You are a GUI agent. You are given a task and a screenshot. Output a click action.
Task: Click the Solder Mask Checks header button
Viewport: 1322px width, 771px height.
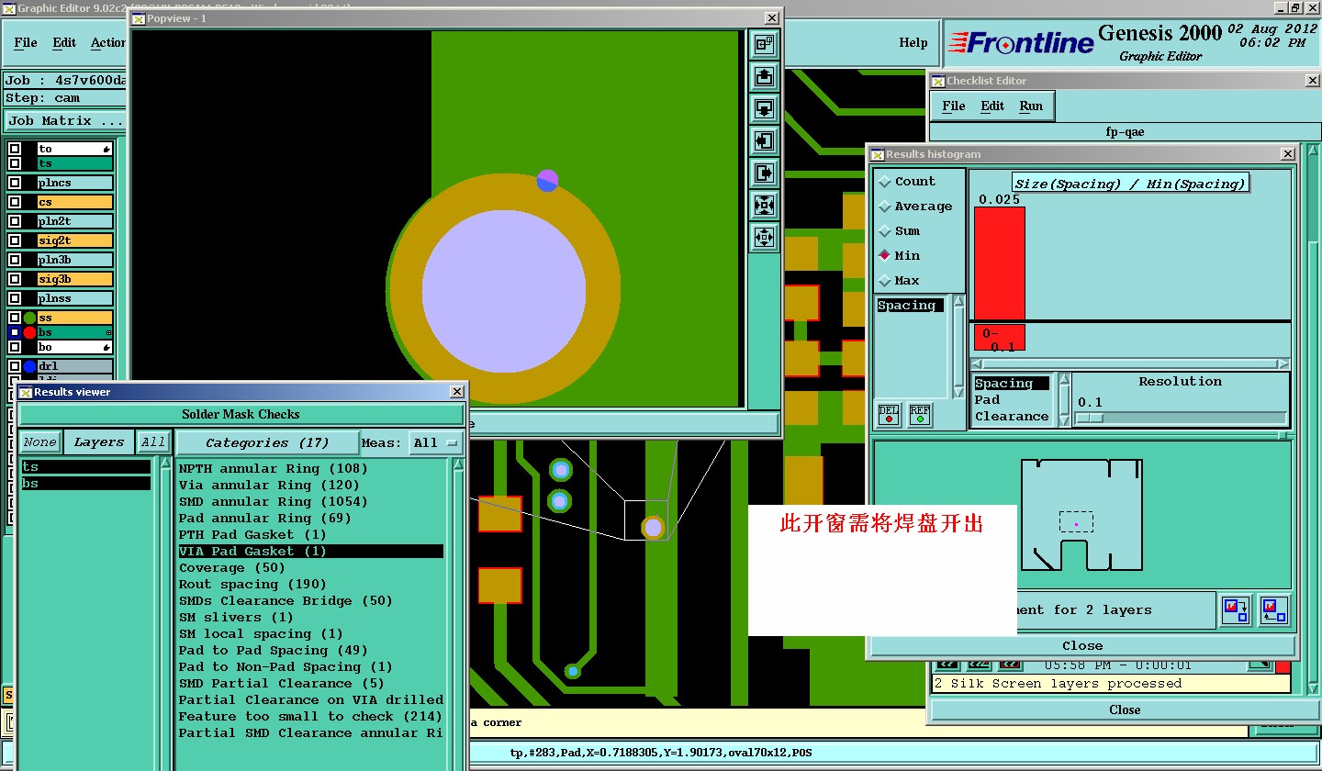click(241, 414)
